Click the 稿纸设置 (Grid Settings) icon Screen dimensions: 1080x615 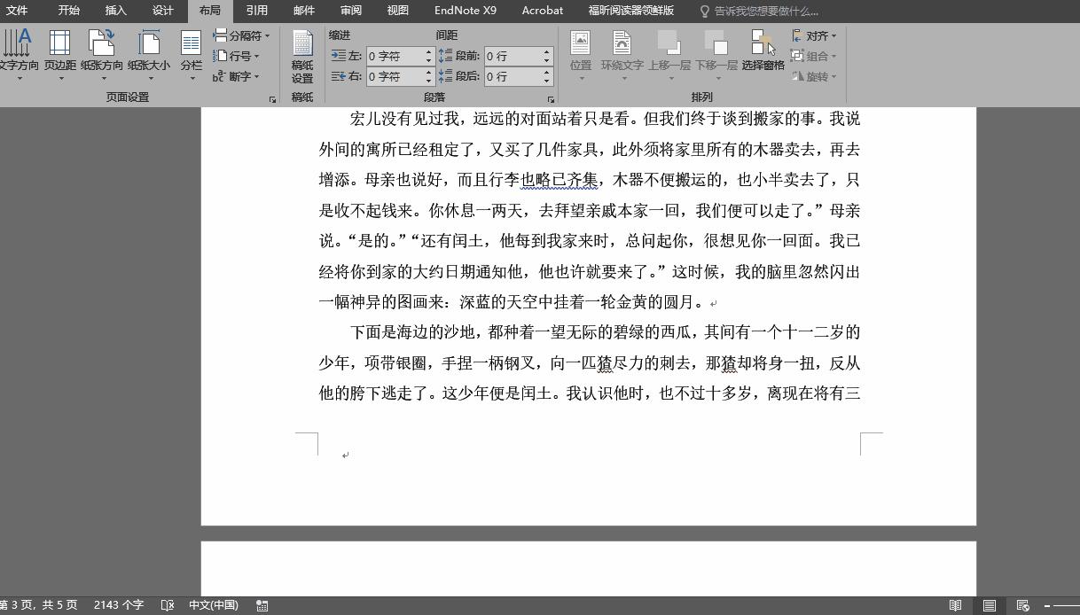pyautogui.click(x=302, y=55)
